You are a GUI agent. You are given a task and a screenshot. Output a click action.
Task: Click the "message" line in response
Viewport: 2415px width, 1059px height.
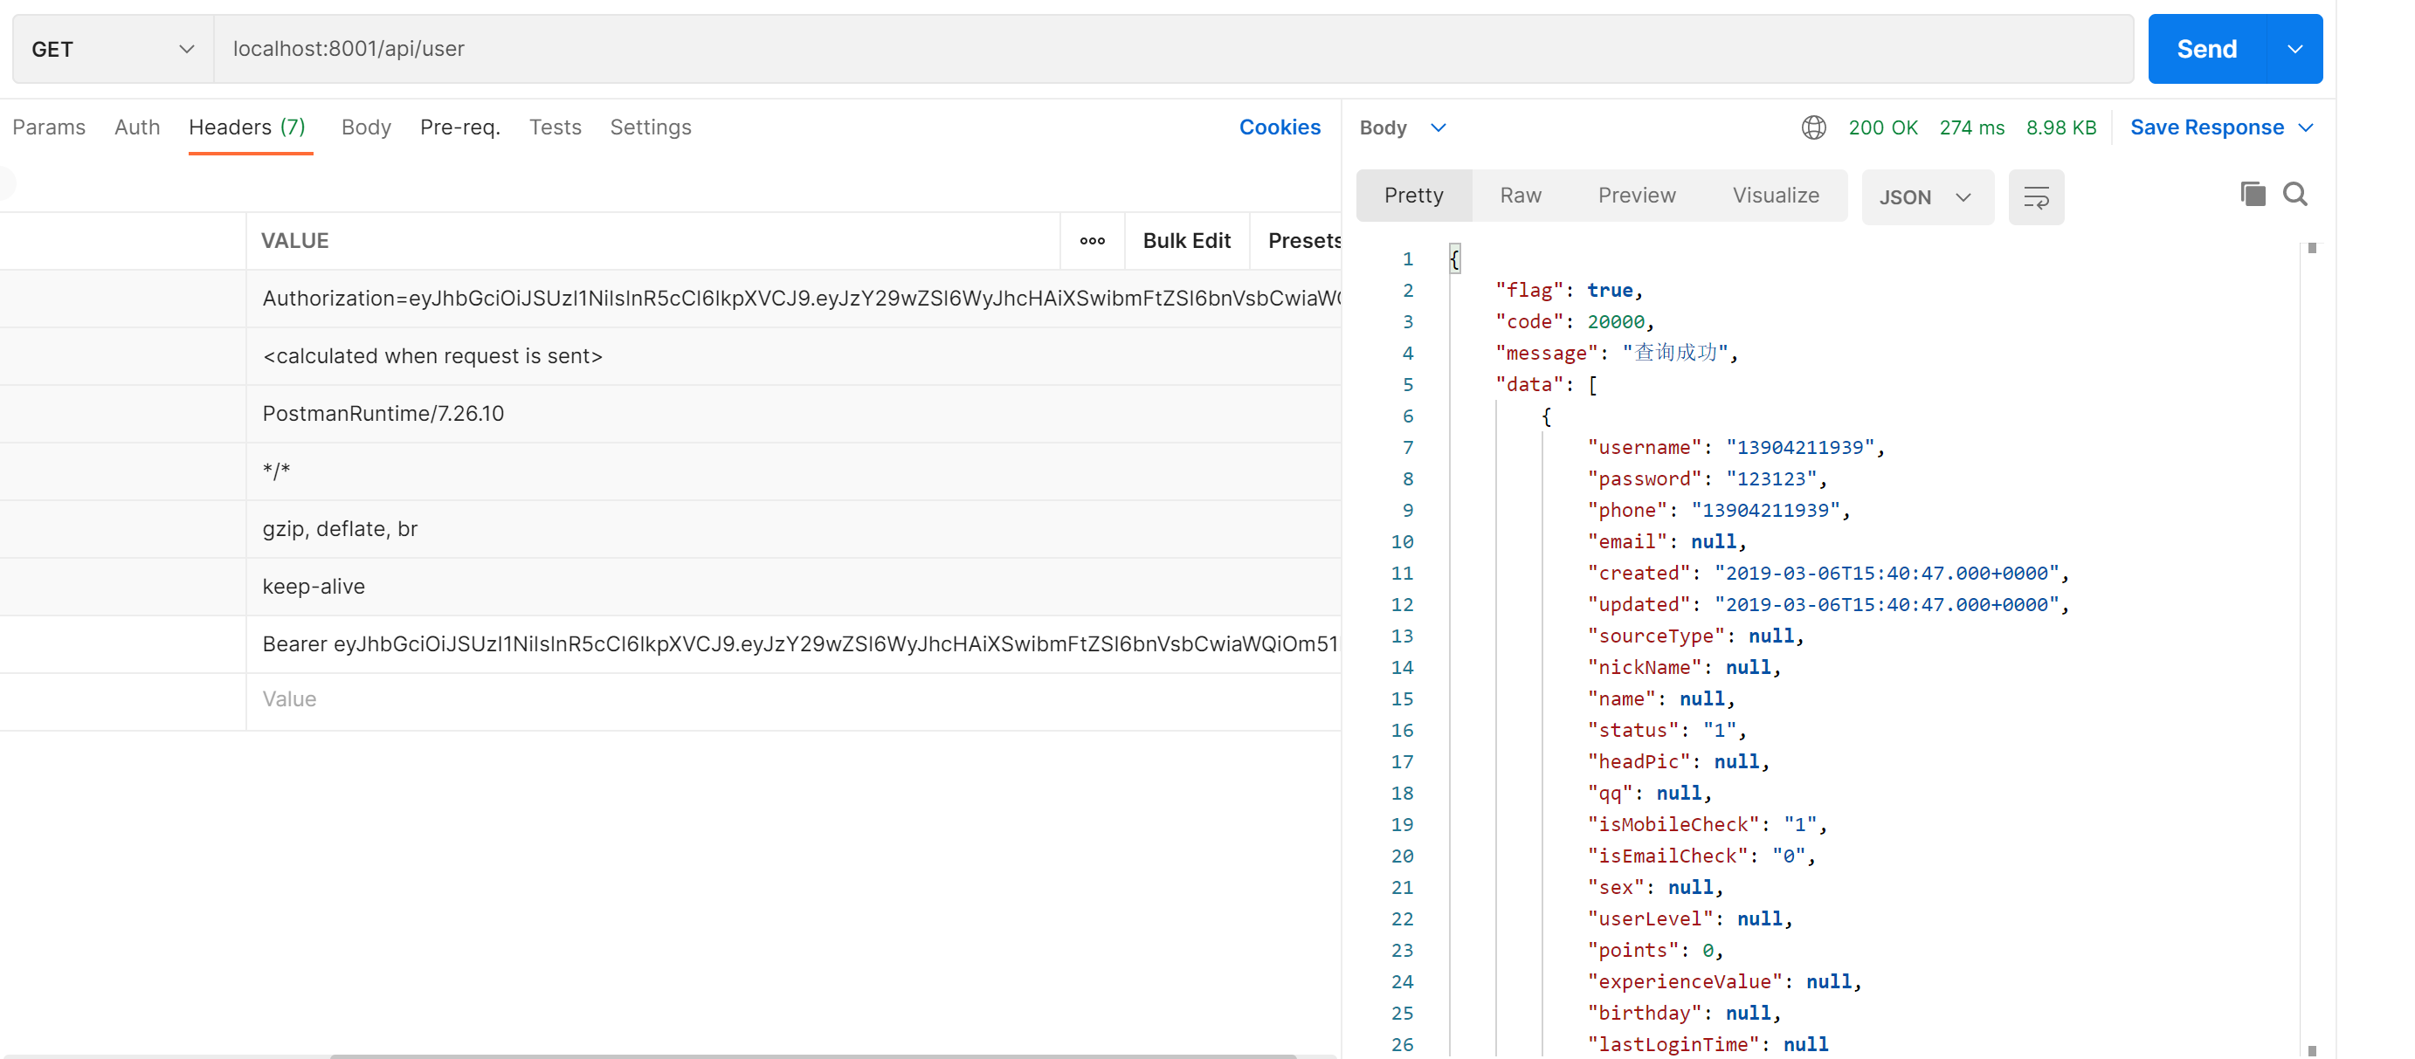[1616, 354]
